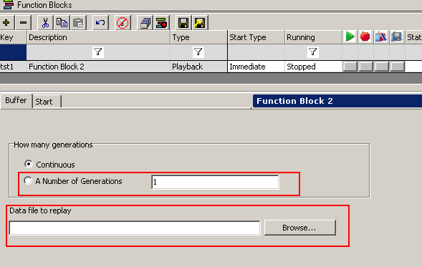Select the Continuous radio button
Viewport: 422px width, 267px height.
(x=28, y=164)
